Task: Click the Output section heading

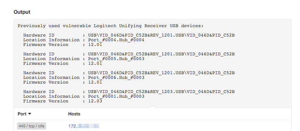Action: coord(22,12)
